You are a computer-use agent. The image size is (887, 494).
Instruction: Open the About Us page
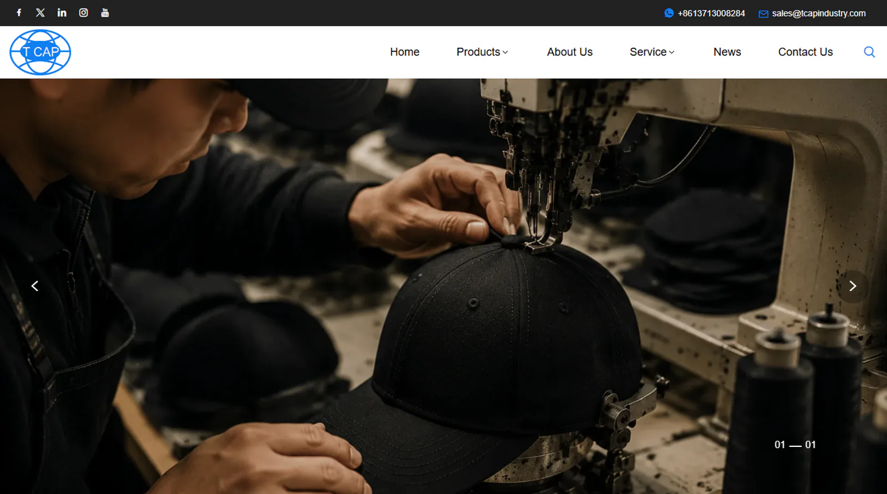(570, 52)
